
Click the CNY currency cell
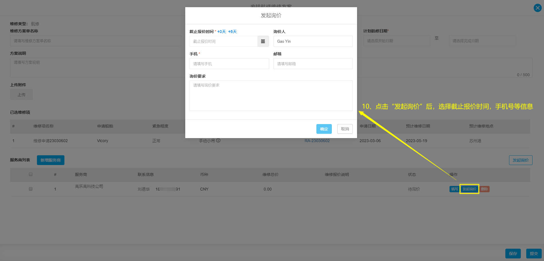tap(204, 189)
